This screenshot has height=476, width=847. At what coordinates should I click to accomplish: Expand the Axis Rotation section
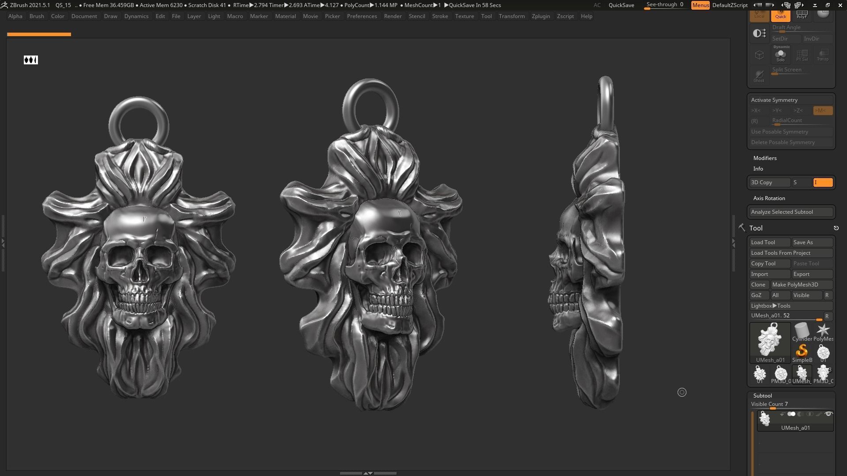pos(769,198)
